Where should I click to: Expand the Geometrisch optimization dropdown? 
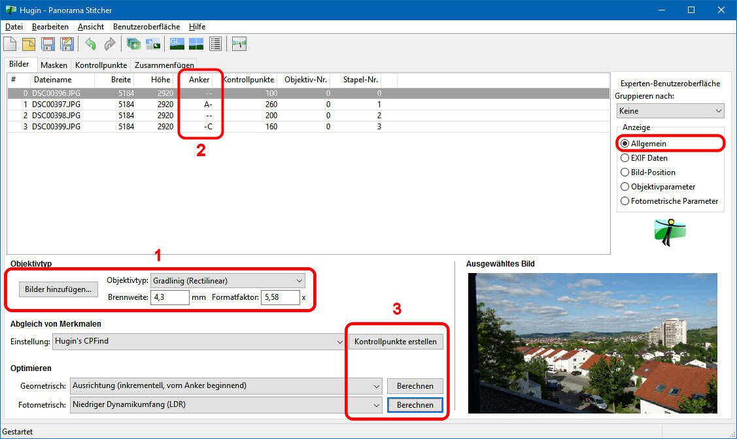pos(225,385)
